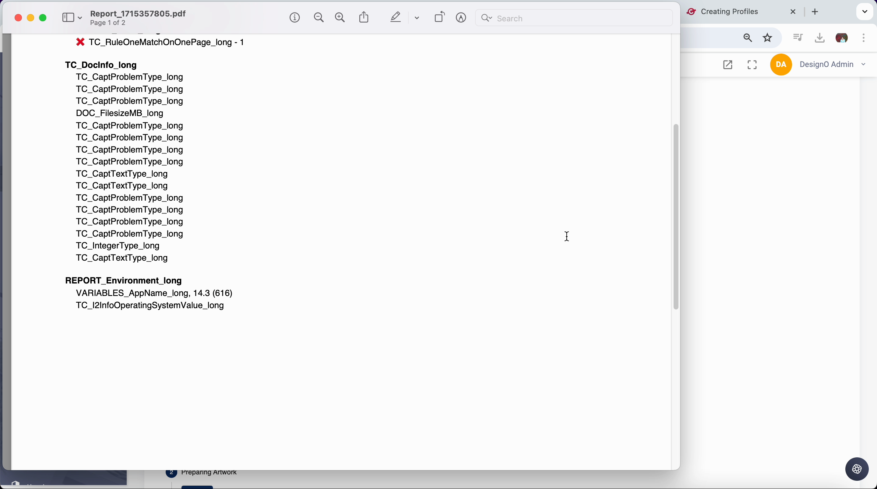Bookmark this page with the star icon
The height and width of the screenshot is (489, 877).
pos(768,38)
